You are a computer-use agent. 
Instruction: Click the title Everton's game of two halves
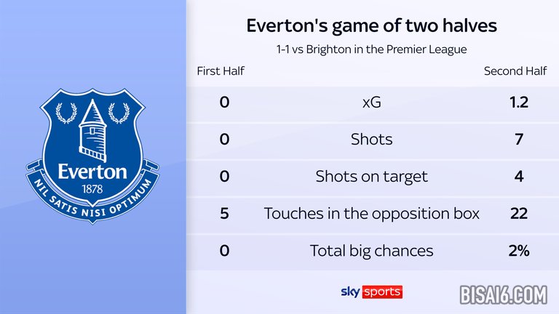(x=372, y=26)
